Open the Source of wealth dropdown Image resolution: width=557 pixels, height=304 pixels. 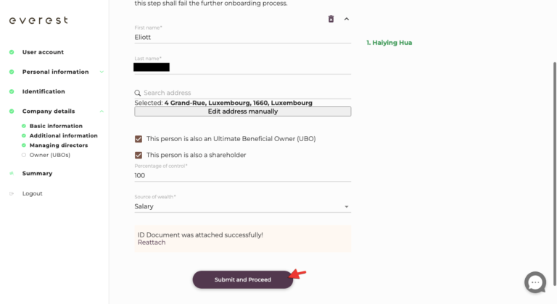242,206
